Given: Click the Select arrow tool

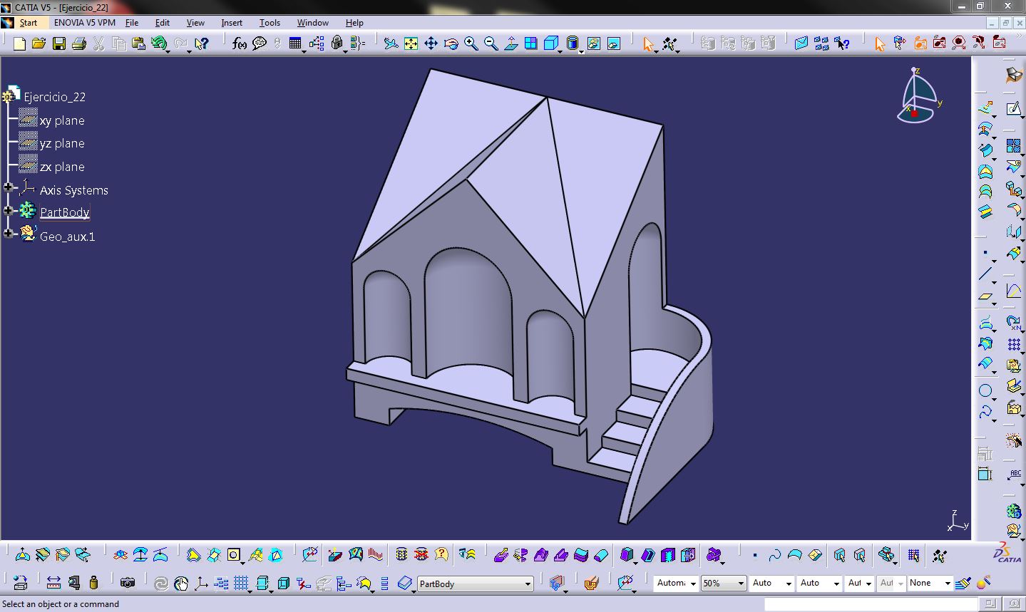Looking at the screenshot, I should tap(647, 44).
